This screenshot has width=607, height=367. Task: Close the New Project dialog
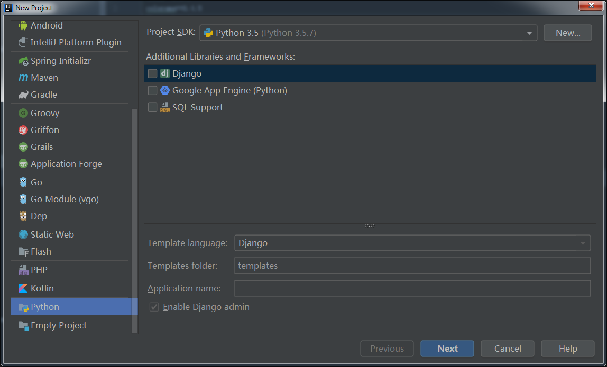pos(591,5)
